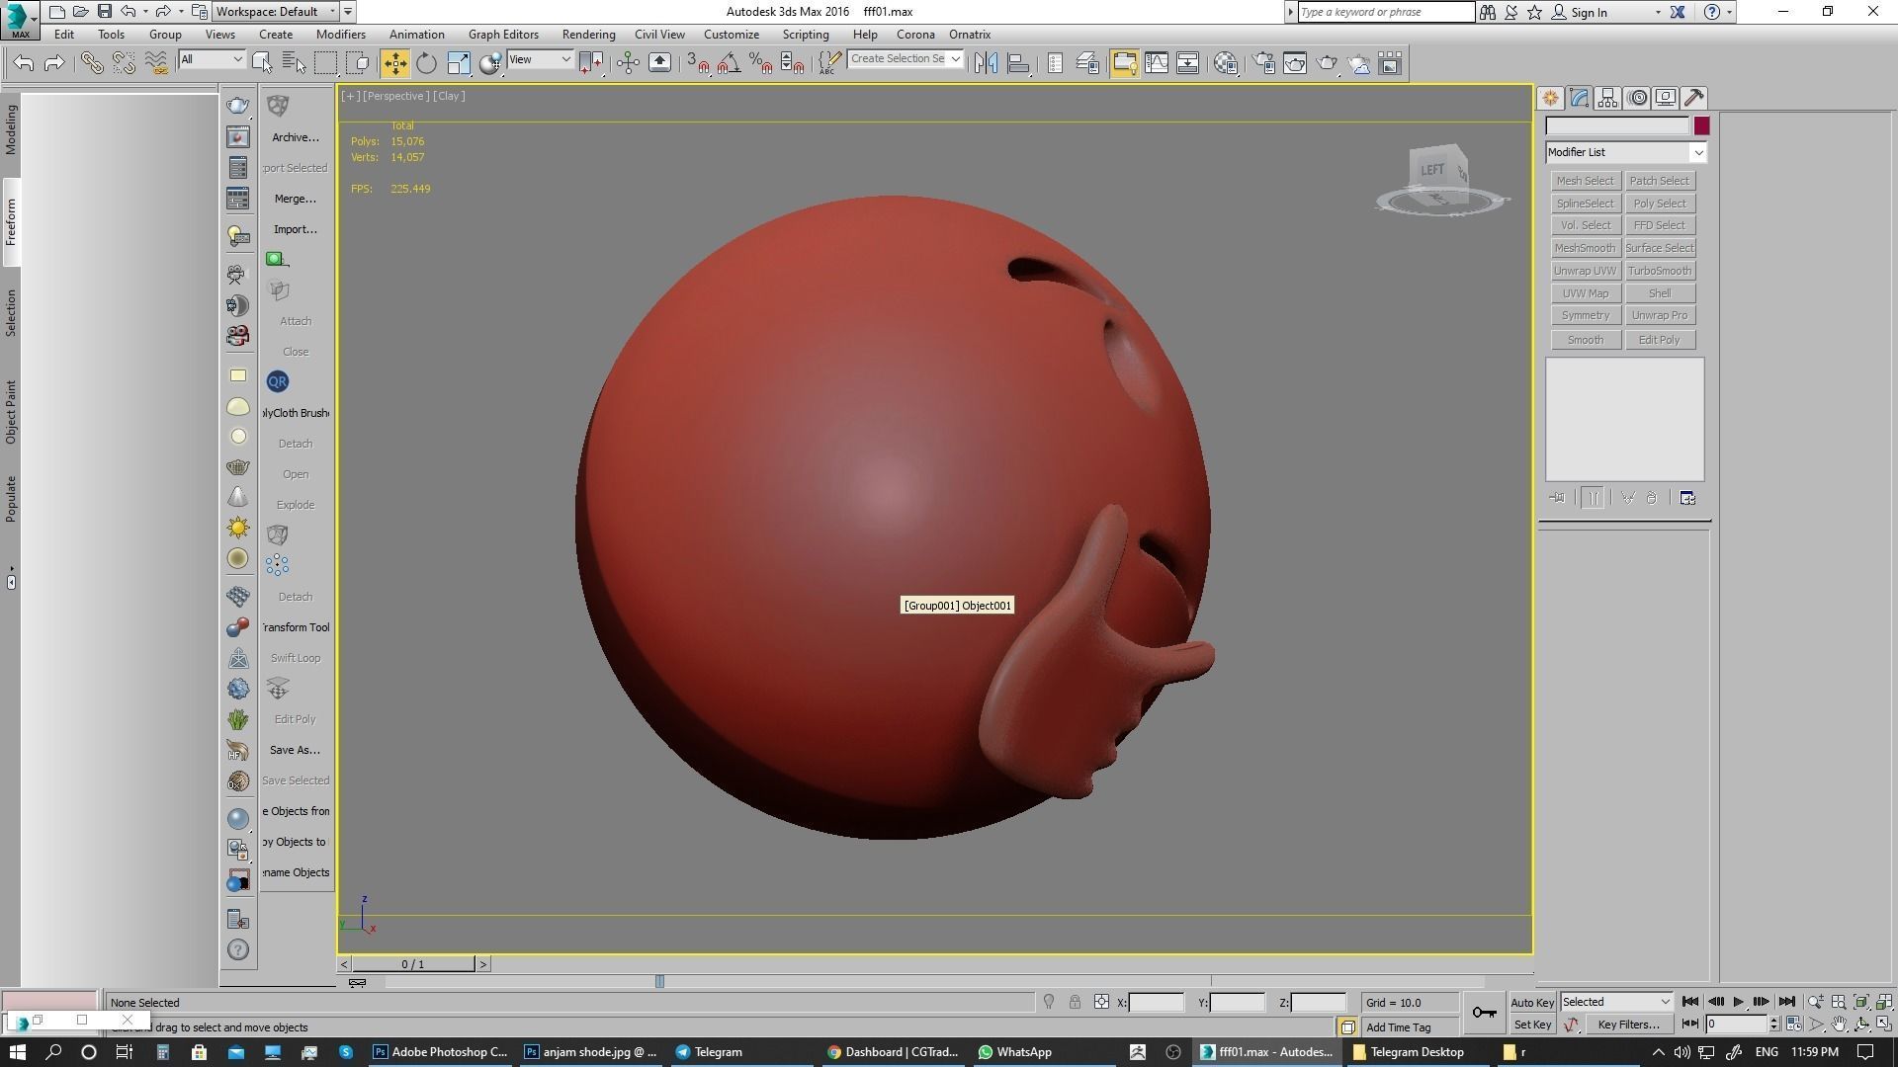Viewport: 1898px width, 1067px height.
Task: Toggle 3D Snaps on
Action: point(698,63)
